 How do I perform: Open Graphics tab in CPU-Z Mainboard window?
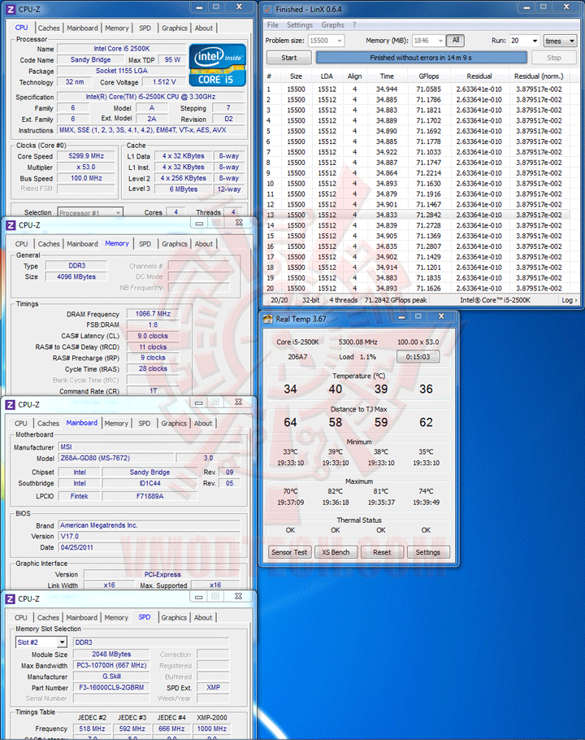(x=174, y=424)
